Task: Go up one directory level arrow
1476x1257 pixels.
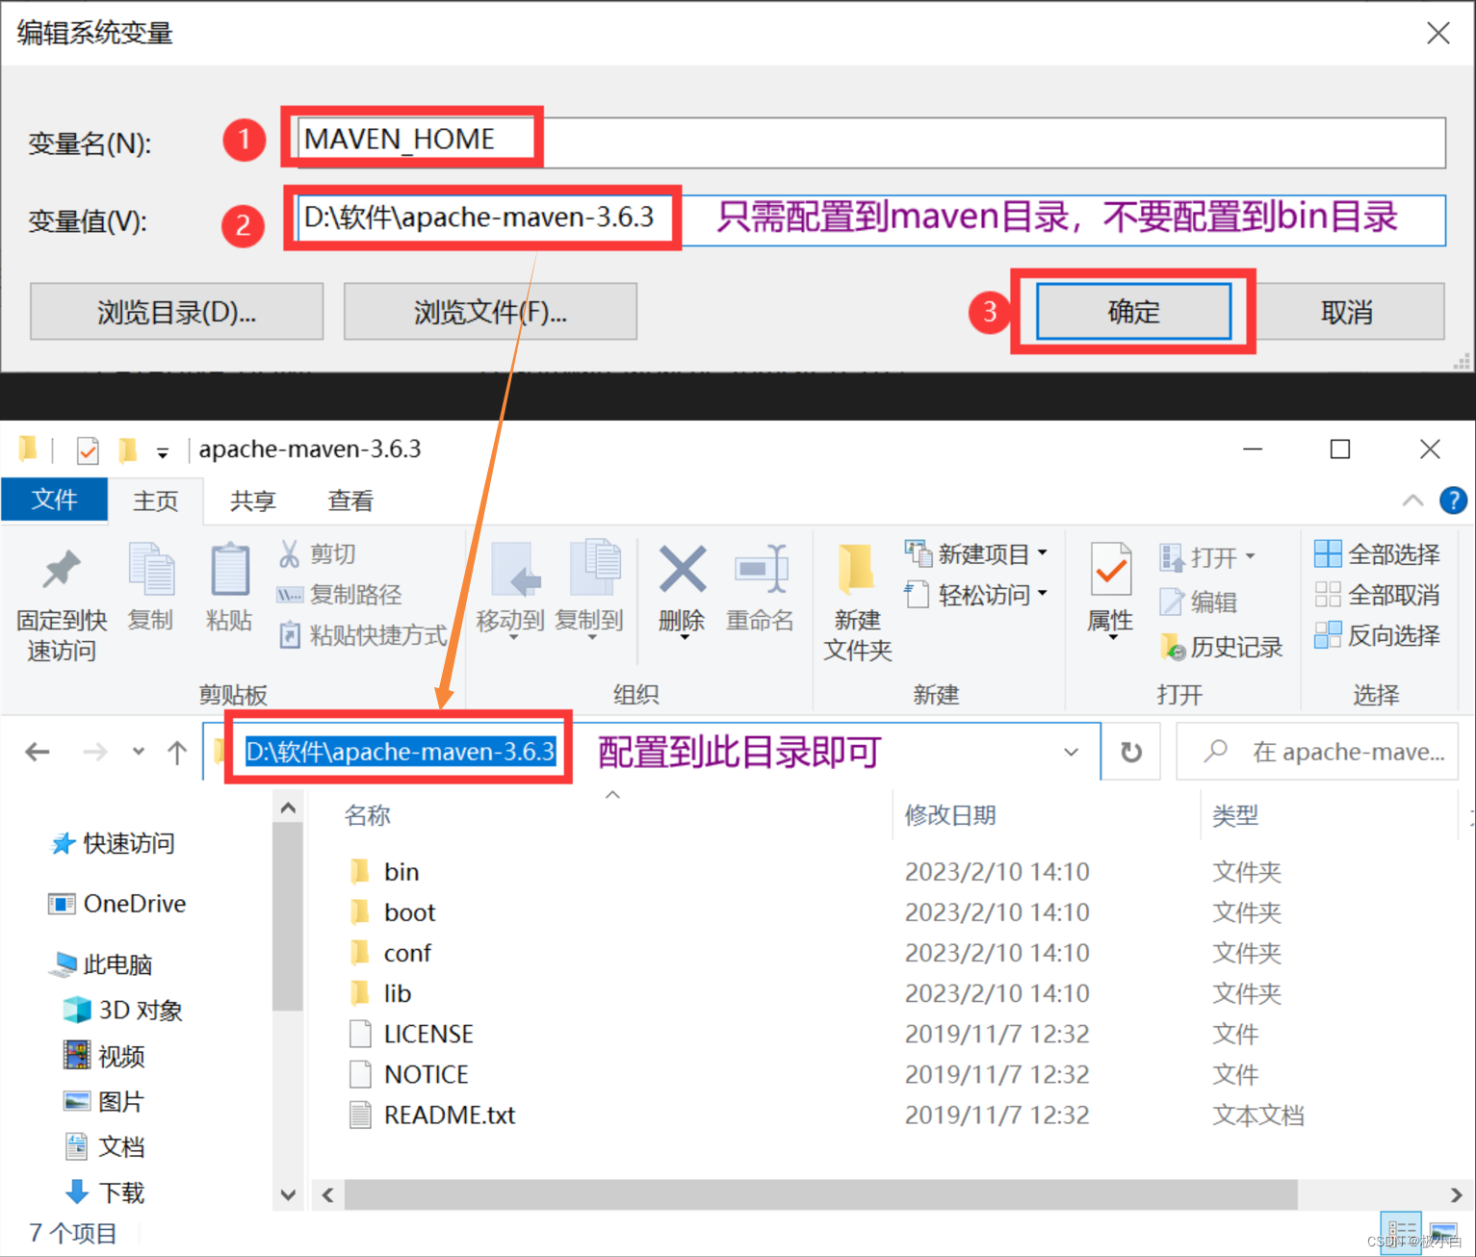Action: (177, 752)
